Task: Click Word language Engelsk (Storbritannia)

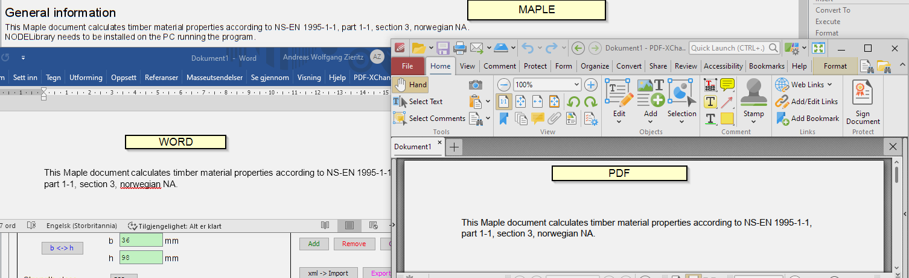Action: (81, 226)
